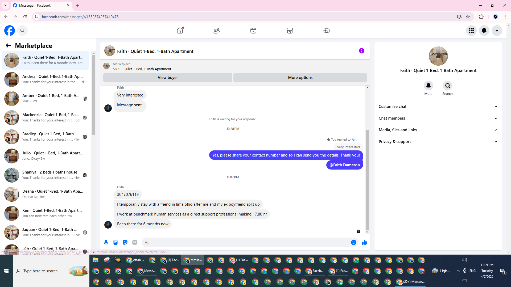Click the @Faith Dameron mention

pos(345,165)
